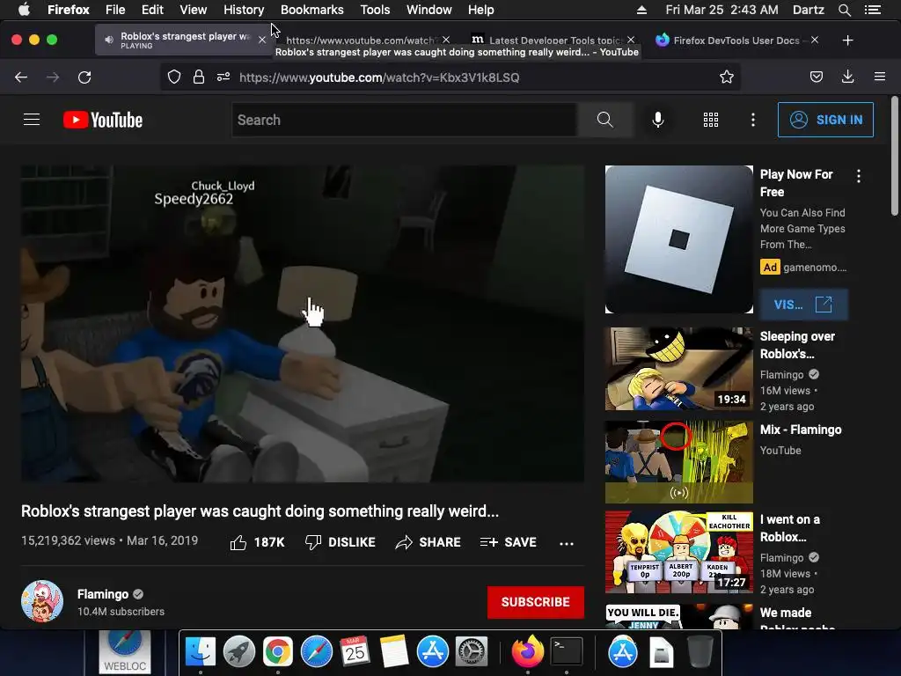The image size is (901, 676).
Task: Subscribe to Flamingo channel
Action: (x=536, y=602)
